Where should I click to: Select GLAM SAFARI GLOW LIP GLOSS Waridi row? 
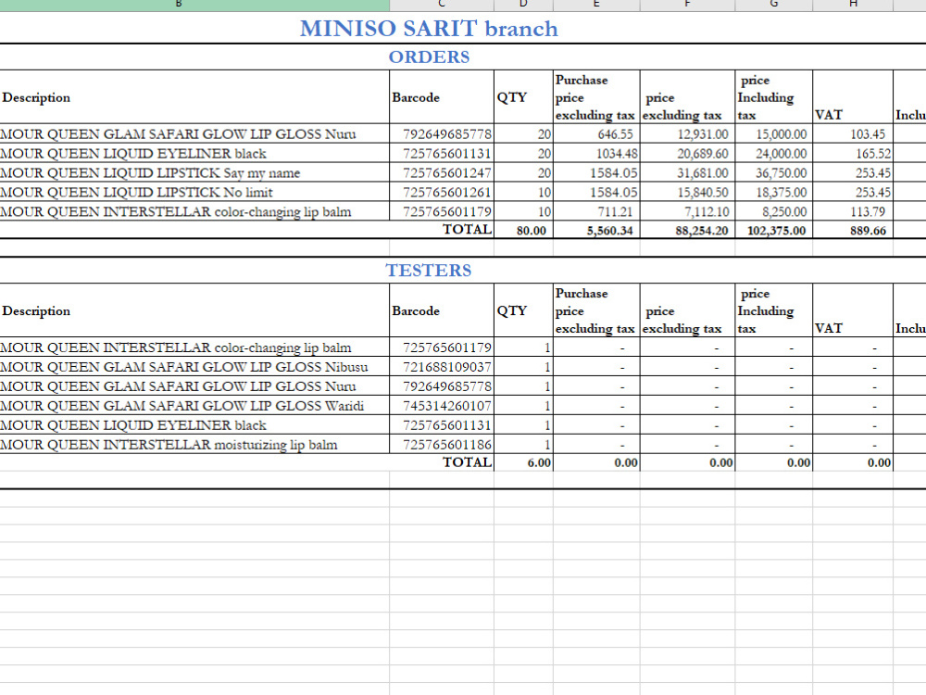194,406
